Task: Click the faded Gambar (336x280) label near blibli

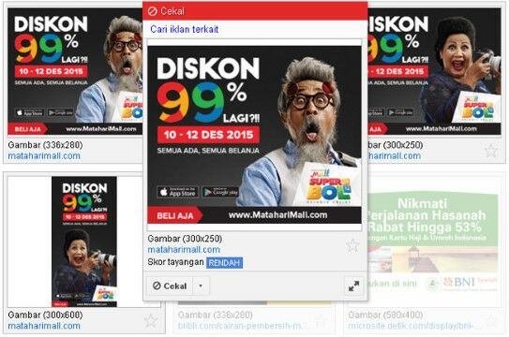Action: coord(215,315)
